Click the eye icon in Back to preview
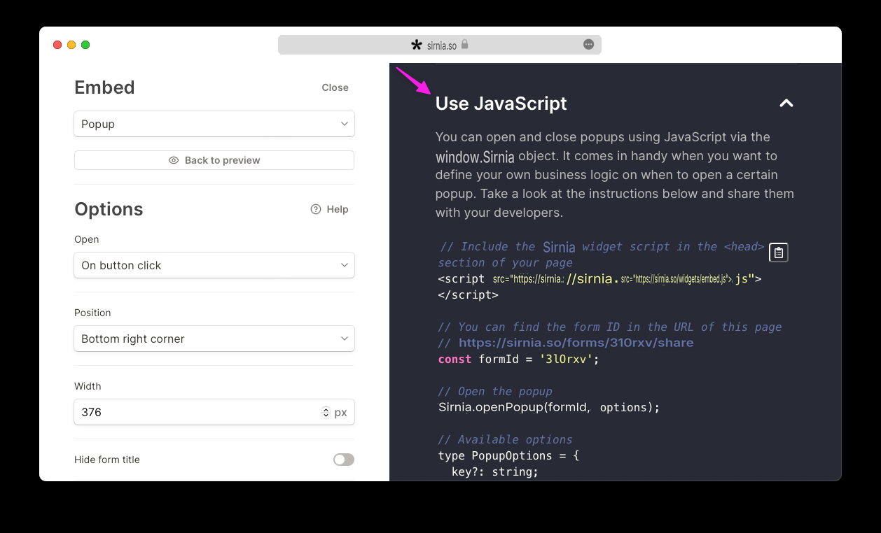 174,160
